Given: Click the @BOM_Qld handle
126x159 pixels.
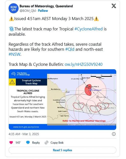Looking at the screenshot, I should pyautogui.click(x=28, y=11).
